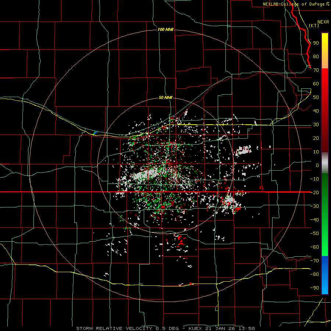This screenshot has height=331, width=331.
Task: Click the positive 90 knot scale label
Action: point(316,43)
